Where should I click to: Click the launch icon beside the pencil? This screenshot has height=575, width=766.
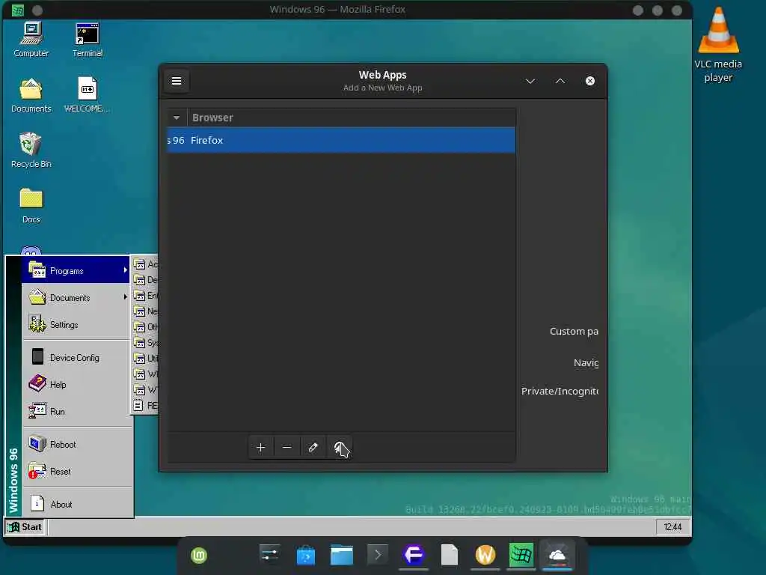click(340, 448)
